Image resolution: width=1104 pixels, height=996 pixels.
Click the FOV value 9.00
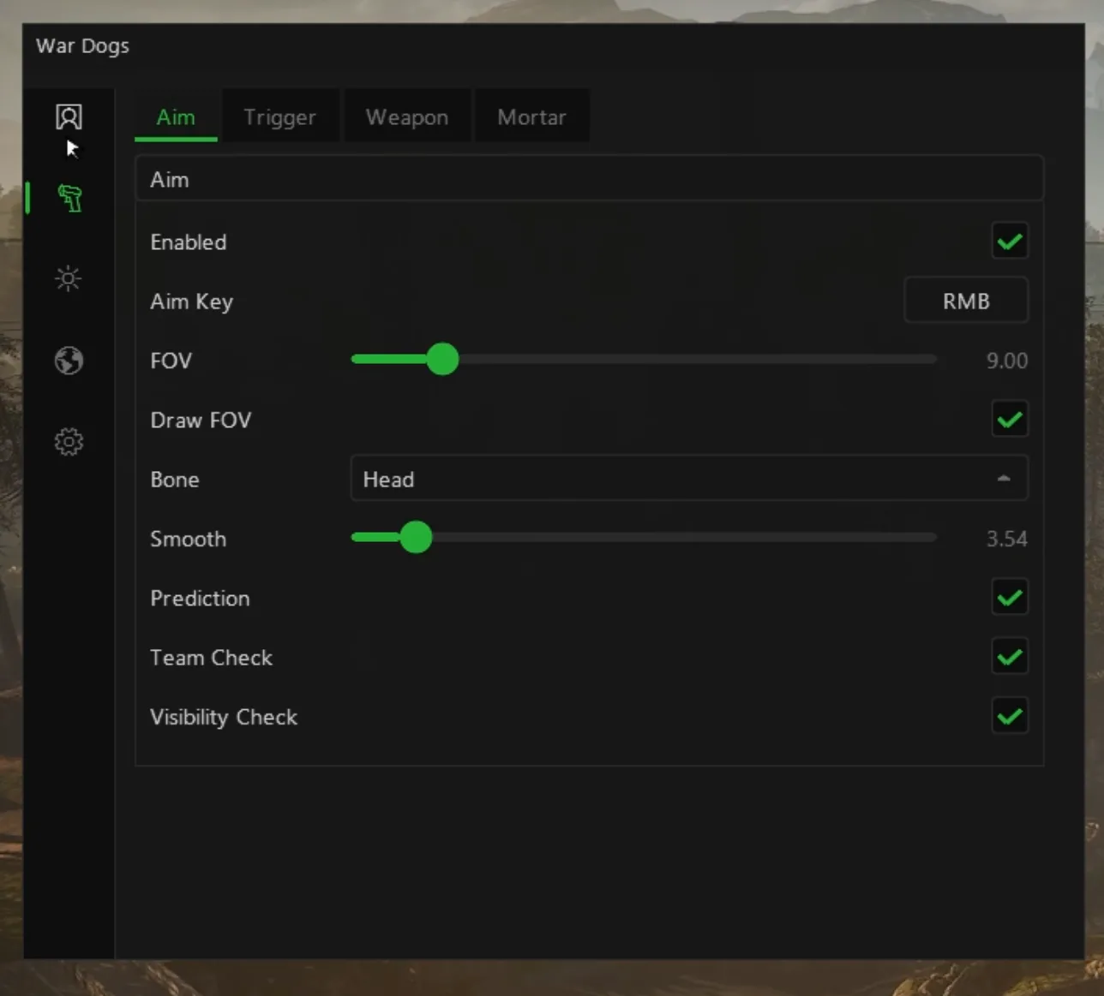[1007, 361]
